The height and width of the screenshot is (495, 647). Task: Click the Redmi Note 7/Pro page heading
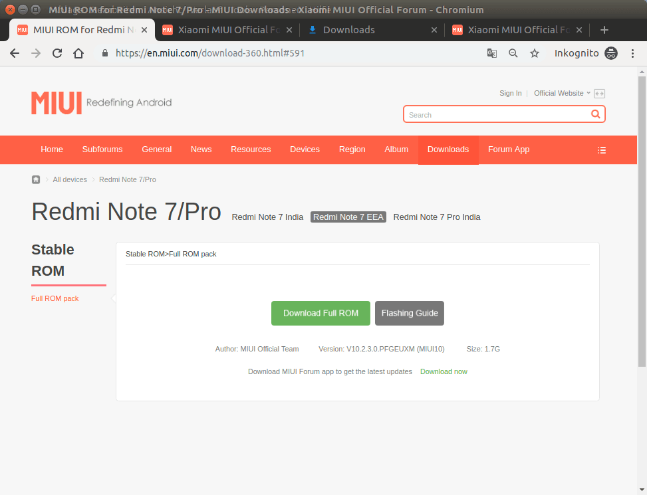click(126, 211)
